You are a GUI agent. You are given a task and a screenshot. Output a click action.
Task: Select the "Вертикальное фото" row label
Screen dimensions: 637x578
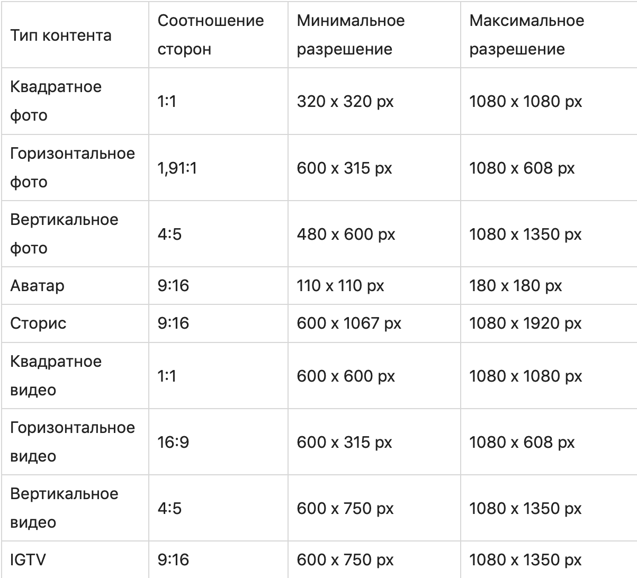coord(64,233)
